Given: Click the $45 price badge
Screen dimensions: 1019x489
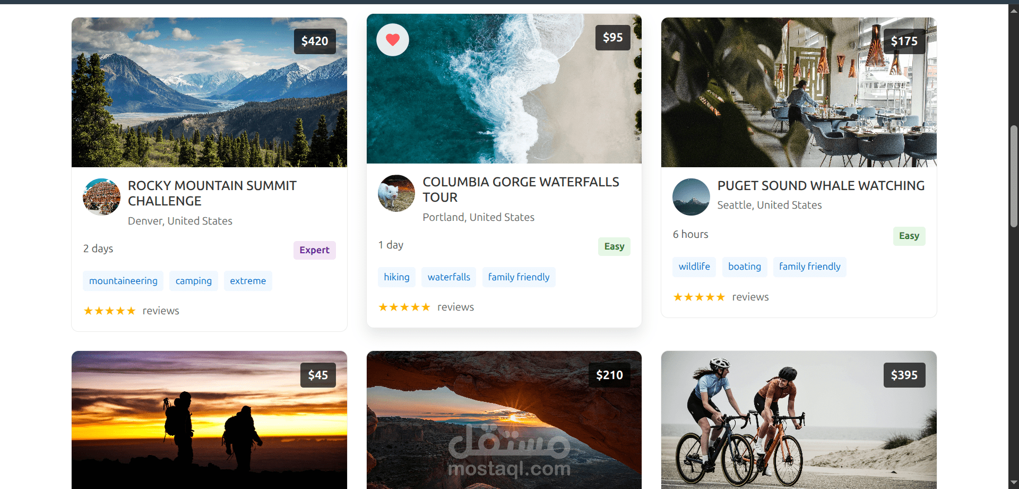Looking at the screenshot, I should [x=318, y=375].
